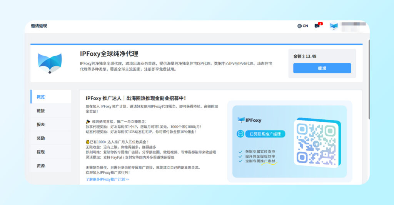Click the large IPFoxy fox logo
Screen dimensions: 394x205
click(x=50, y=63)
